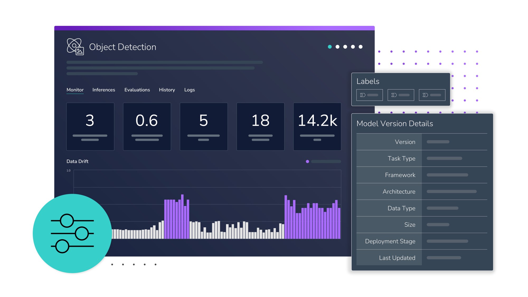The width and height of the screenshot is (528, 297).
Task: Click the first chevron tag in the Labels panel
Action: [x=369, y=95]
